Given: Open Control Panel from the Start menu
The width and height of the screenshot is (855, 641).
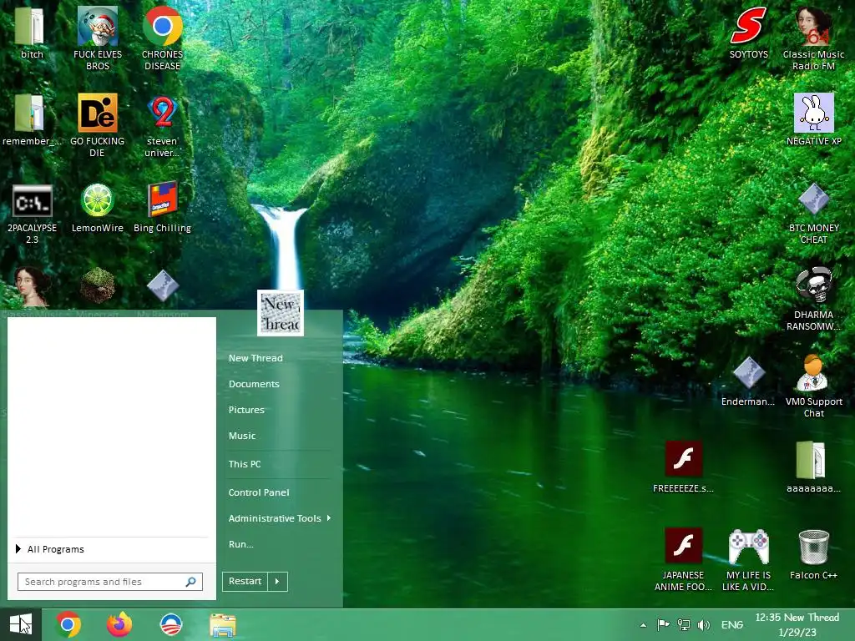Looking at the screenshot, I should pyautogui.click(x=259, y=492).
